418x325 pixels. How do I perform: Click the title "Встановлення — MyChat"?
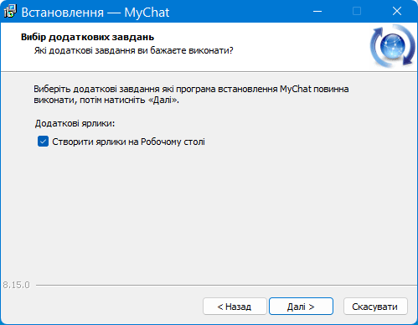coord(95,13)
